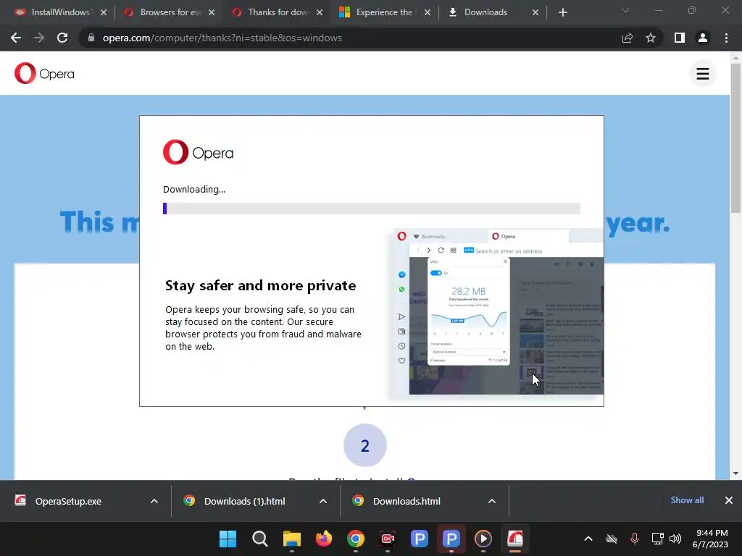742x556 pixels.
Task: Click the microphone tray icon
Action: pyautogui.click(x=635, y=539)
